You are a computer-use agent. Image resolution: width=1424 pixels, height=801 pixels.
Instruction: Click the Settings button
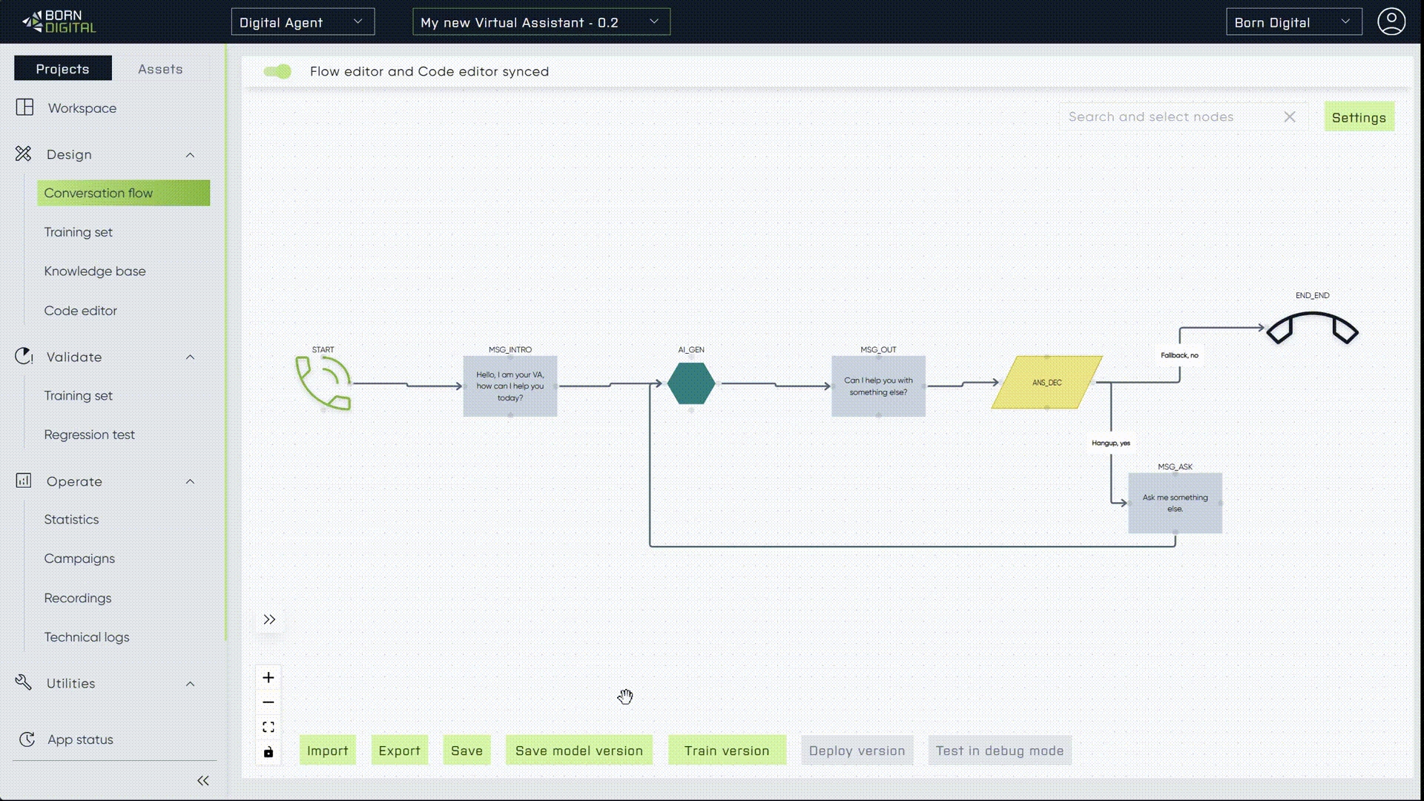tap(1359, 117)
